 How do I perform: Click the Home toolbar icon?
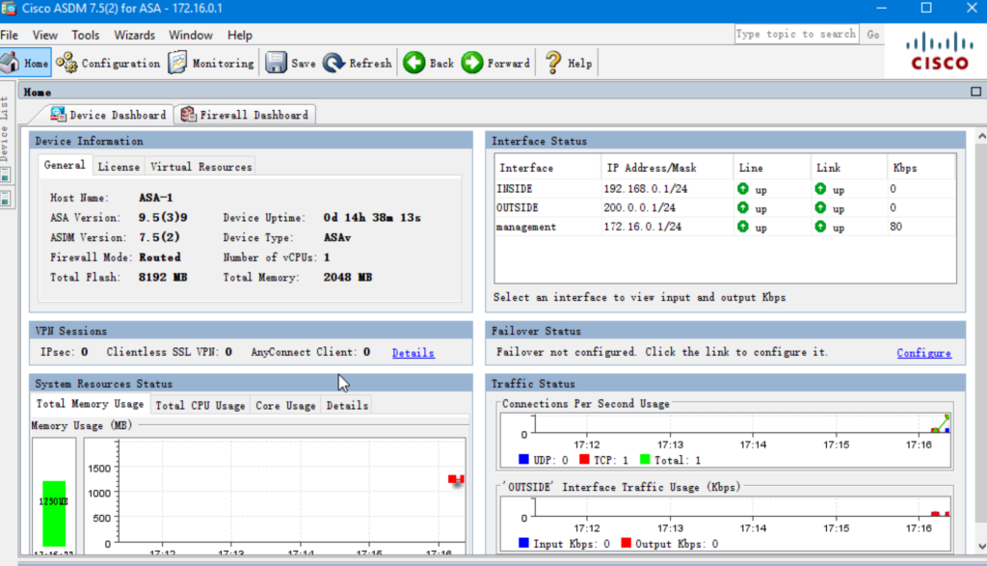(x=12, y=63)
